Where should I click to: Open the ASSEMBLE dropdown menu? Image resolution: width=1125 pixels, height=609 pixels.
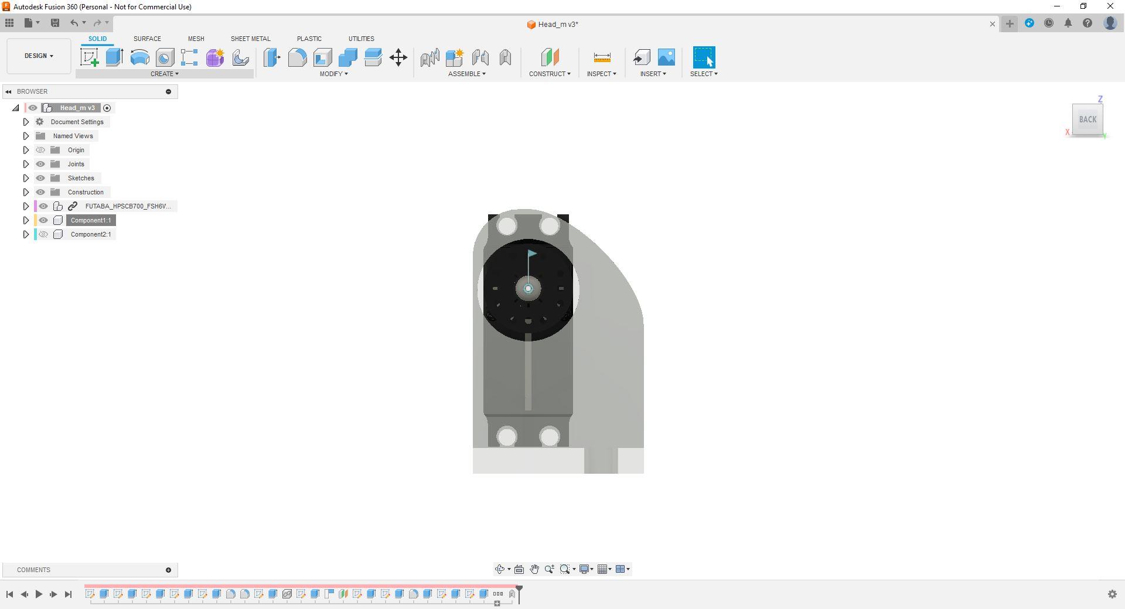(x=467, y=74)
